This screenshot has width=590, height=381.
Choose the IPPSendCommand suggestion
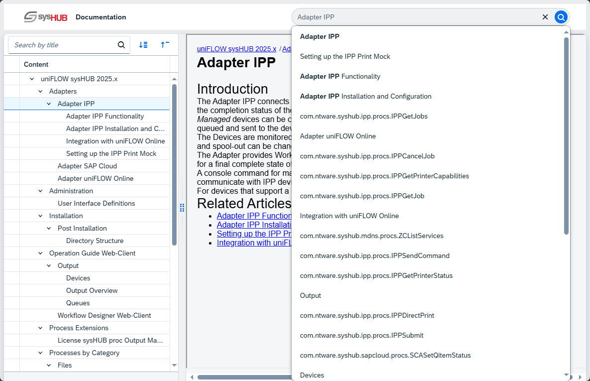click(x=428, y=256)
